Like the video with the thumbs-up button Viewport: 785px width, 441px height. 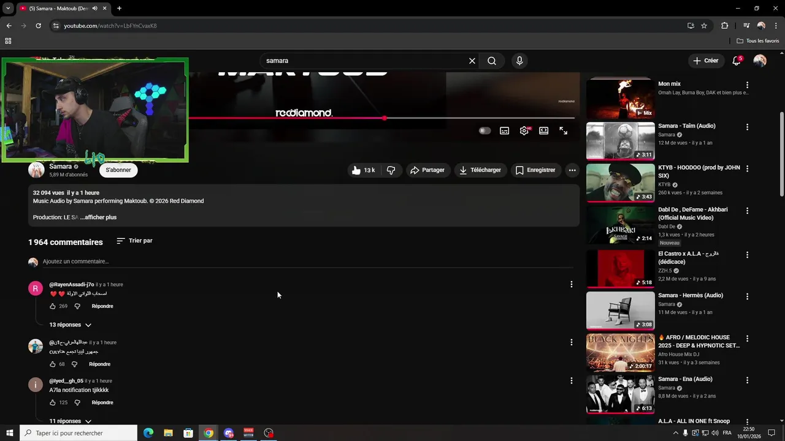[363, 170]
